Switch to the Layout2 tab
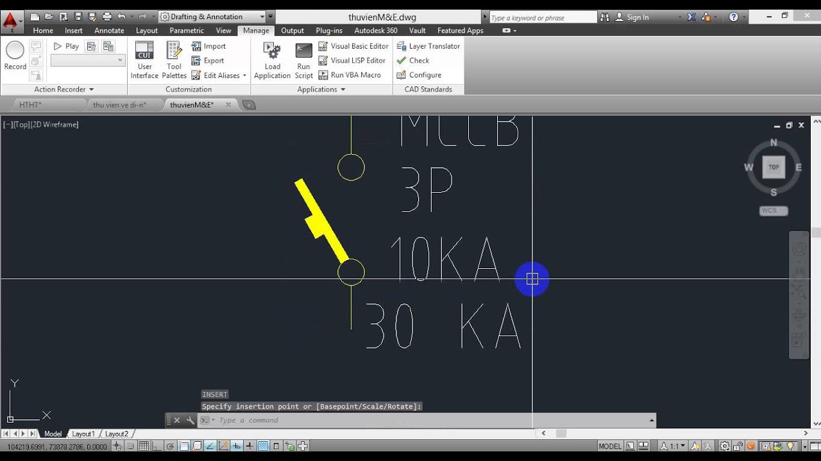 117,434
